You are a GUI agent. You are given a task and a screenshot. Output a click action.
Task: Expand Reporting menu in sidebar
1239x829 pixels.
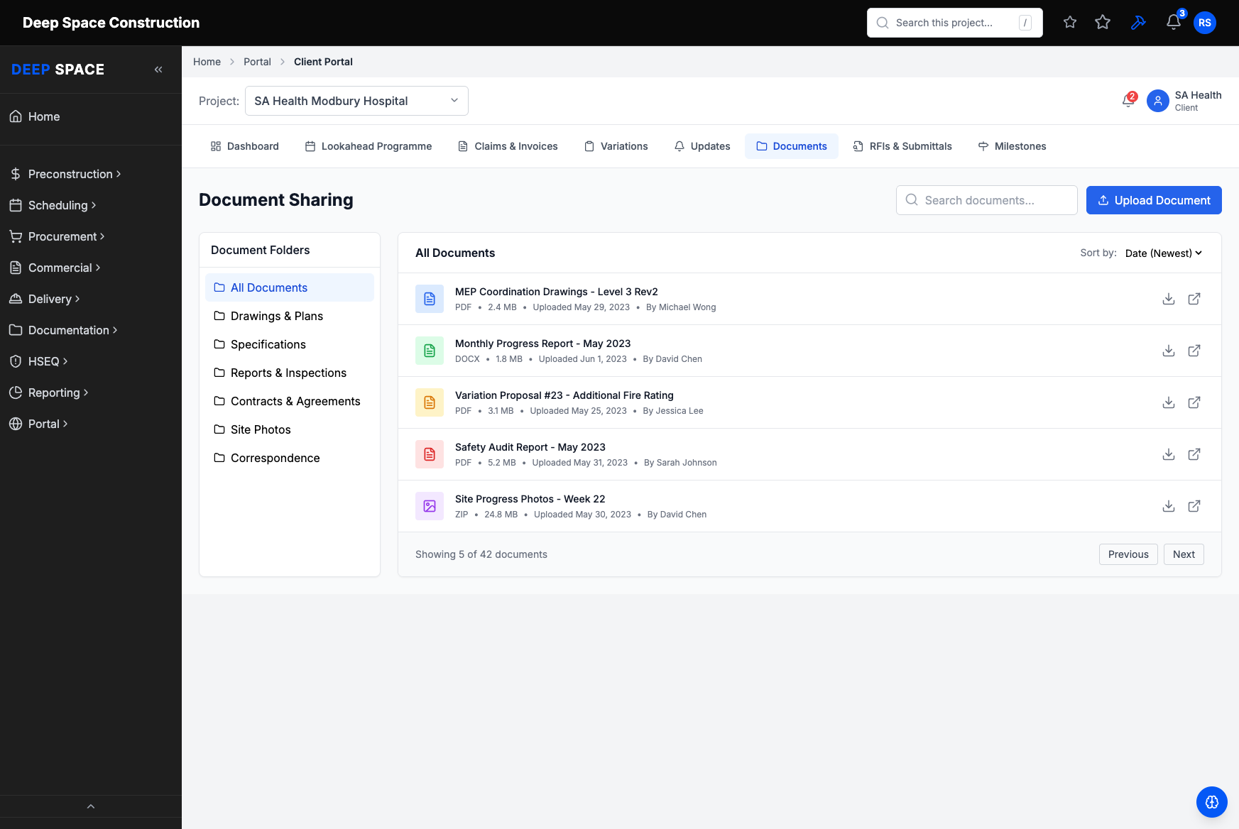click(49, 392)
